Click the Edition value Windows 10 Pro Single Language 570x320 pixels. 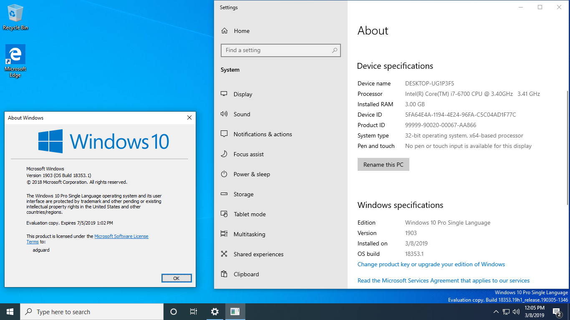click(448, 222)
